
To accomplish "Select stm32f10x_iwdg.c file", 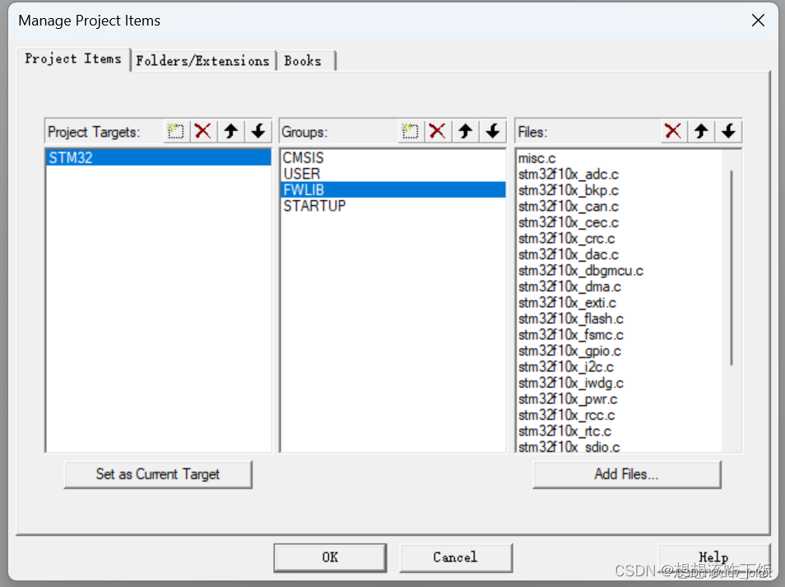I will coord(620,383).
